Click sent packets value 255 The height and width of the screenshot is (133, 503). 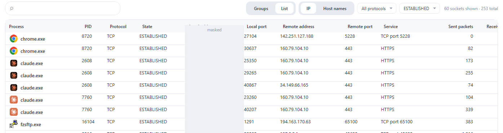point(469,73)
